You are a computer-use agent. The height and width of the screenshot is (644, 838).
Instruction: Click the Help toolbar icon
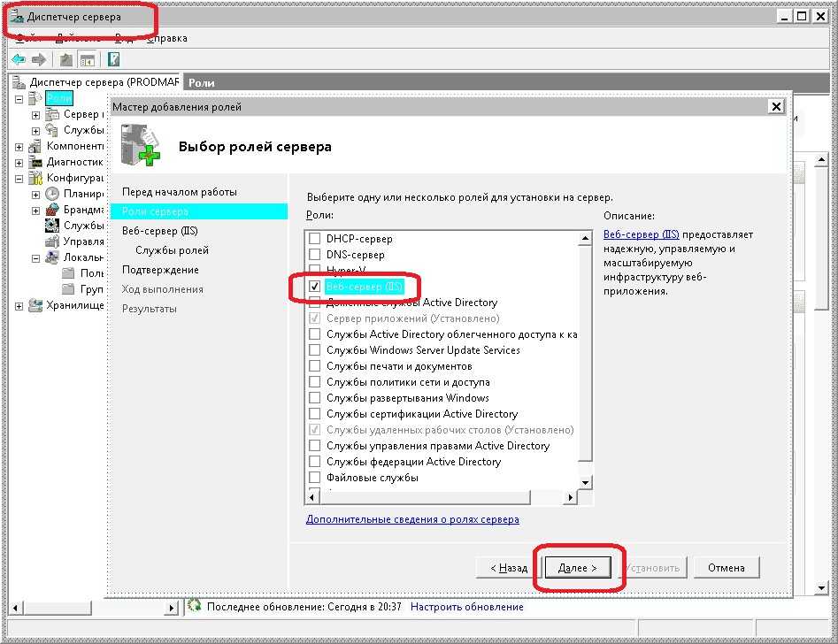(113, 60)
